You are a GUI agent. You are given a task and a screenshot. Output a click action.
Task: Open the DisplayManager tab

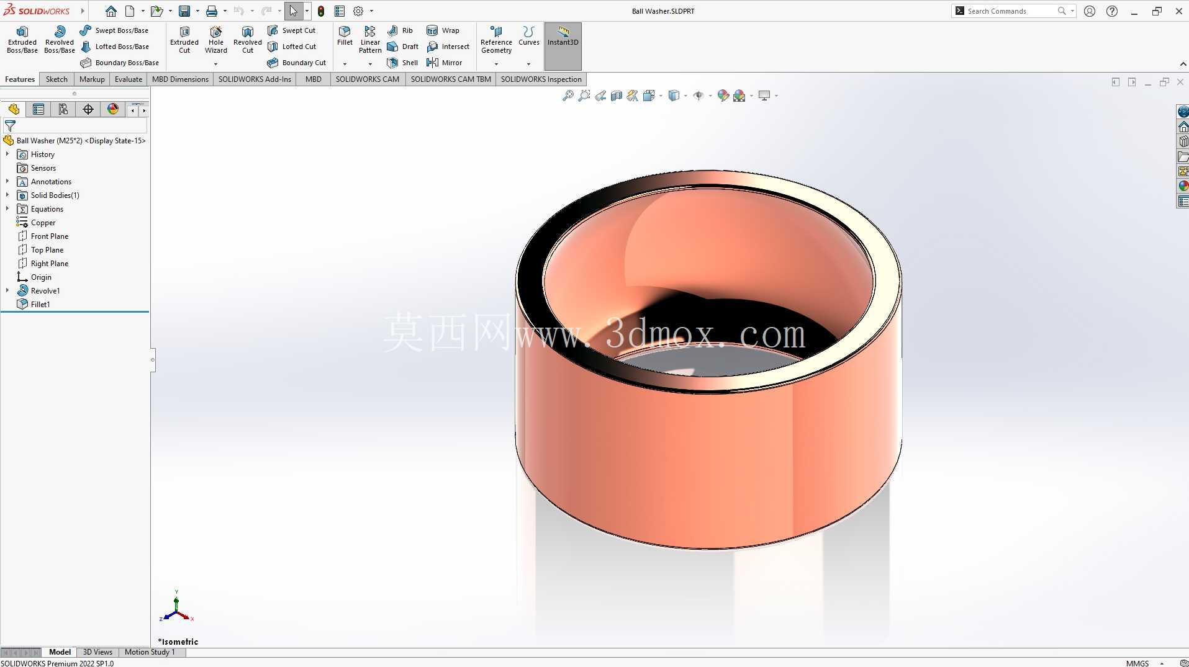113,110
